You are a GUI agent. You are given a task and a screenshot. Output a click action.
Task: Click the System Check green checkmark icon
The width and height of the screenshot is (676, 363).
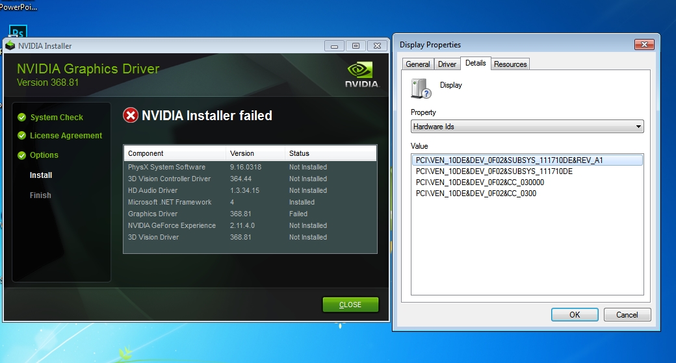[x=21, y=117]
